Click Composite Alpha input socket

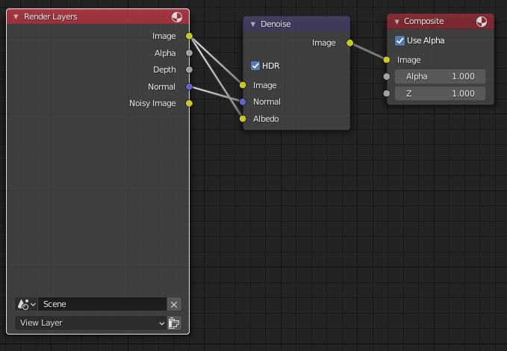pos(387,77)
